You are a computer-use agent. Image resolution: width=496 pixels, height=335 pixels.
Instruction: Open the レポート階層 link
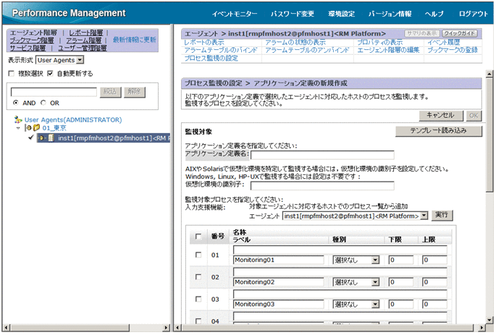pyautogui.click(x=85, y=33)
